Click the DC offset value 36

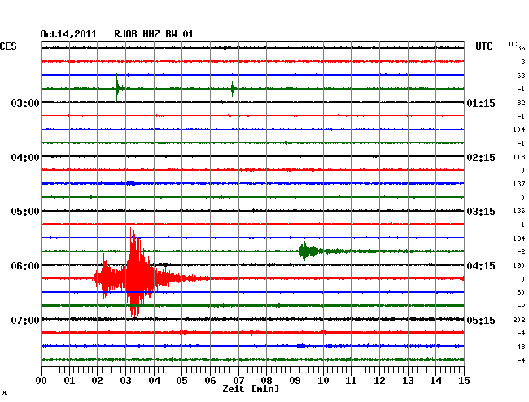pyautogui.click(x=521, y=48)
